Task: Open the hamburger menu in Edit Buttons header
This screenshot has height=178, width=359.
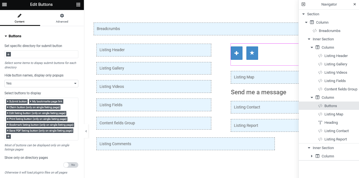Action: pos(4,4)
